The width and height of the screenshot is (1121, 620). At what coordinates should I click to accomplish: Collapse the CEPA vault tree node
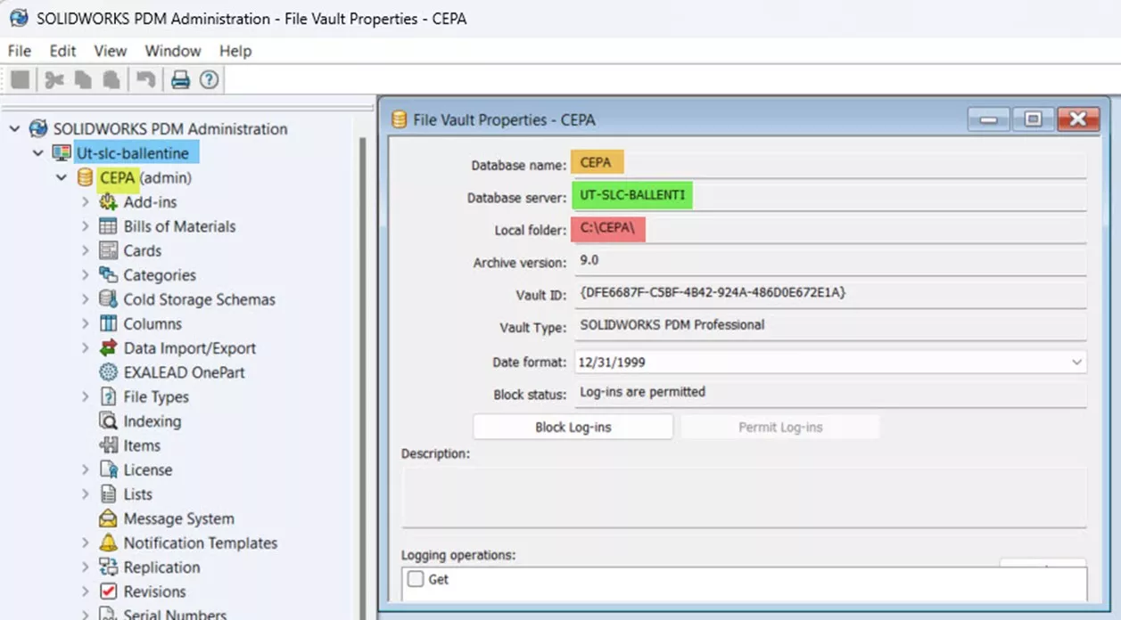(62, 177)
